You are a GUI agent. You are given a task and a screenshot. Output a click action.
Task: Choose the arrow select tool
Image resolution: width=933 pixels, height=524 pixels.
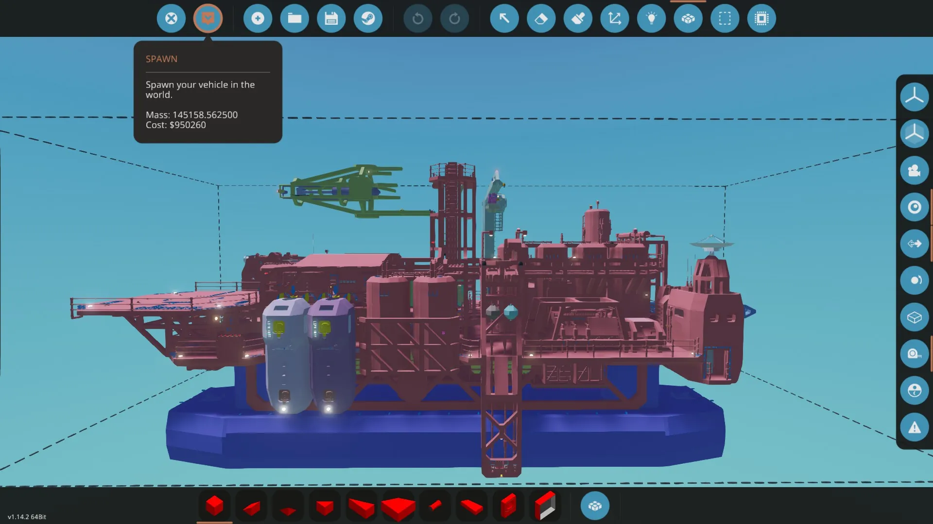click(504, 18)
